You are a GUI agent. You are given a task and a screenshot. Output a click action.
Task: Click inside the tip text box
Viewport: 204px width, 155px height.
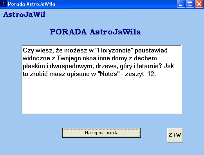click(x=102, y=80)
